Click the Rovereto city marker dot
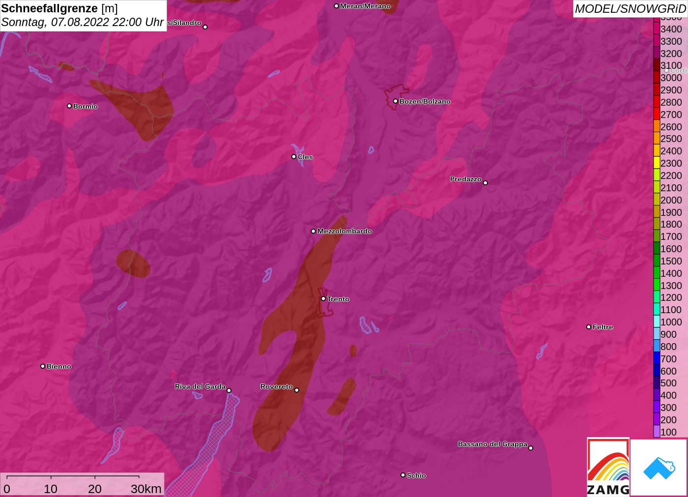The width and height of the screenshot is (688, 497). point(296,390)
